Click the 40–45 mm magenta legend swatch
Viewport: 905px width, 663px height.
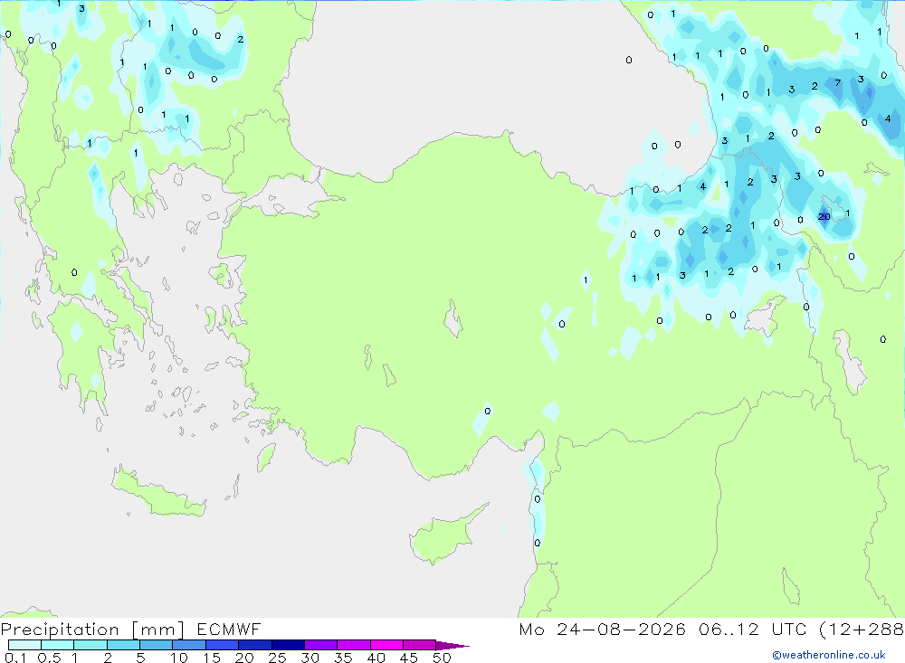point(386,645)
